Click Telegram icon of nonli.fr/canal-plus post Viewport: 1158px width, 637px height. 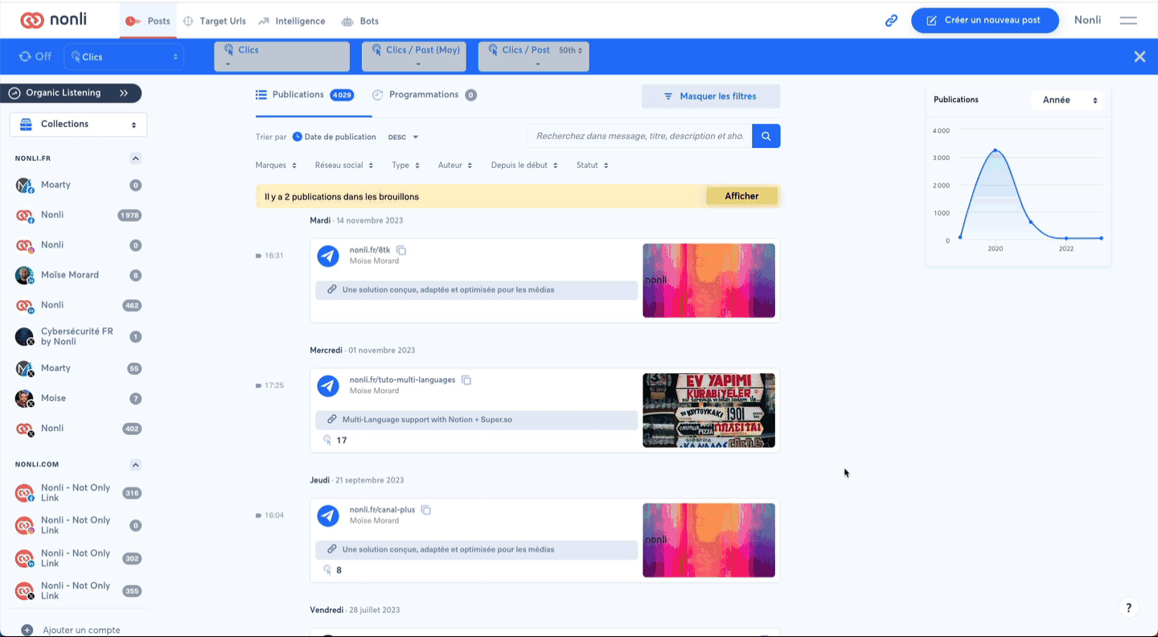click(327, 516)
